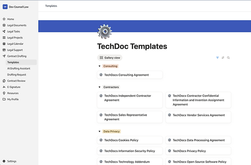Click the Resources lightbulb icon
The width and height of the screenshot is (251, 165).
pyautogui.click(x=4, y=93)
